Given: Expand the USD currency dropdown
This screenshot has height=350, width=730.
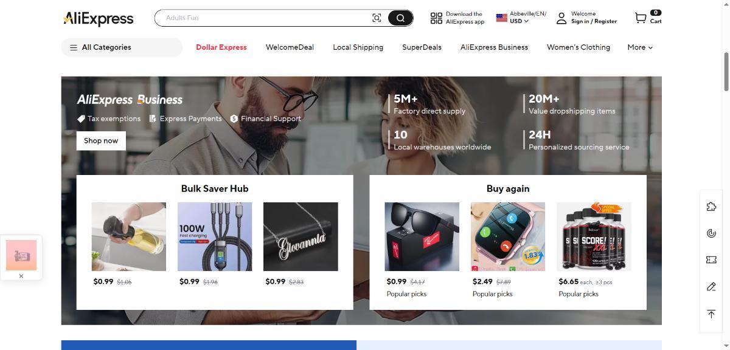Looking at the screenshot, I should click(519, 21).
